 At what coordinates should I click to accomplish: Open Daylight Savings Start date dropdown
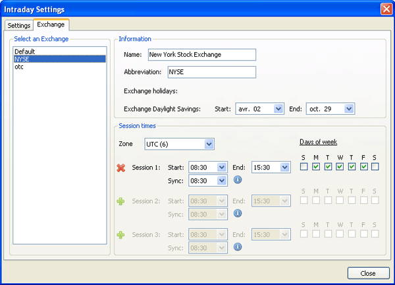coord(278,109)
